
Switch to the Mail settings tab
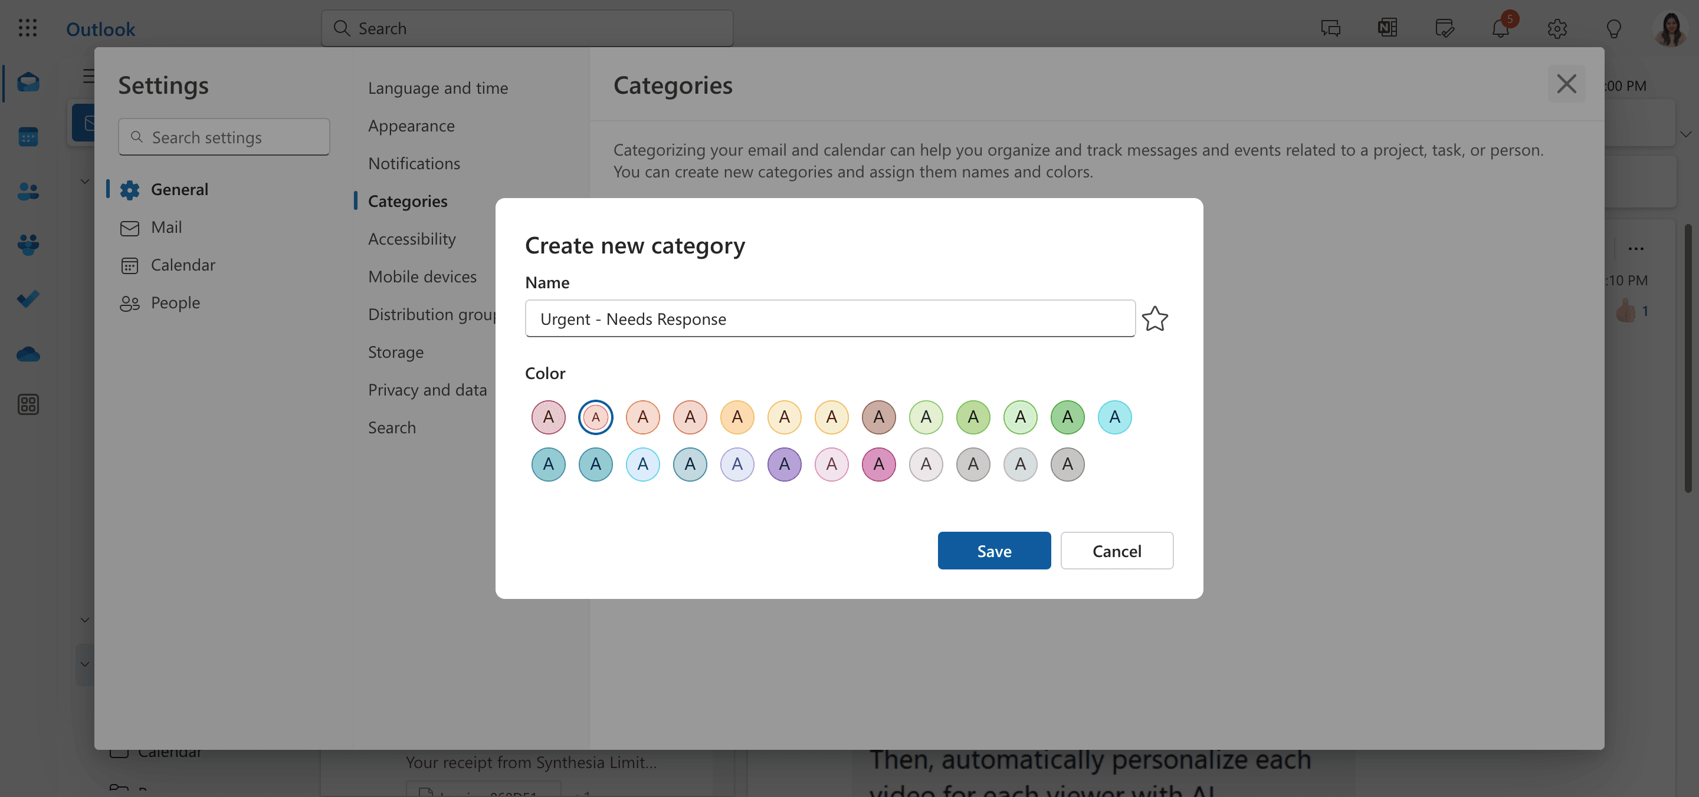coord(166,228)
